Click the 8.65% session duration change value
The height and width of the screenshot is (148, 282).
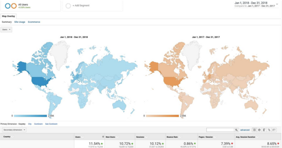(x=272, y=144)
